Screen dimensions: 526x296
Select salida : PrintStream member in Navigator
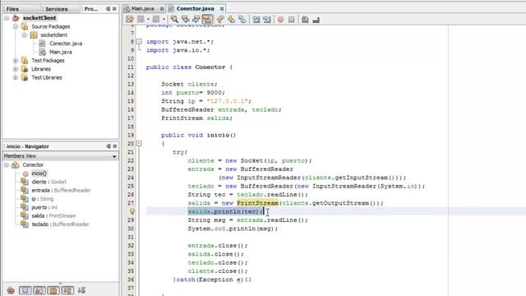point(53,215)
